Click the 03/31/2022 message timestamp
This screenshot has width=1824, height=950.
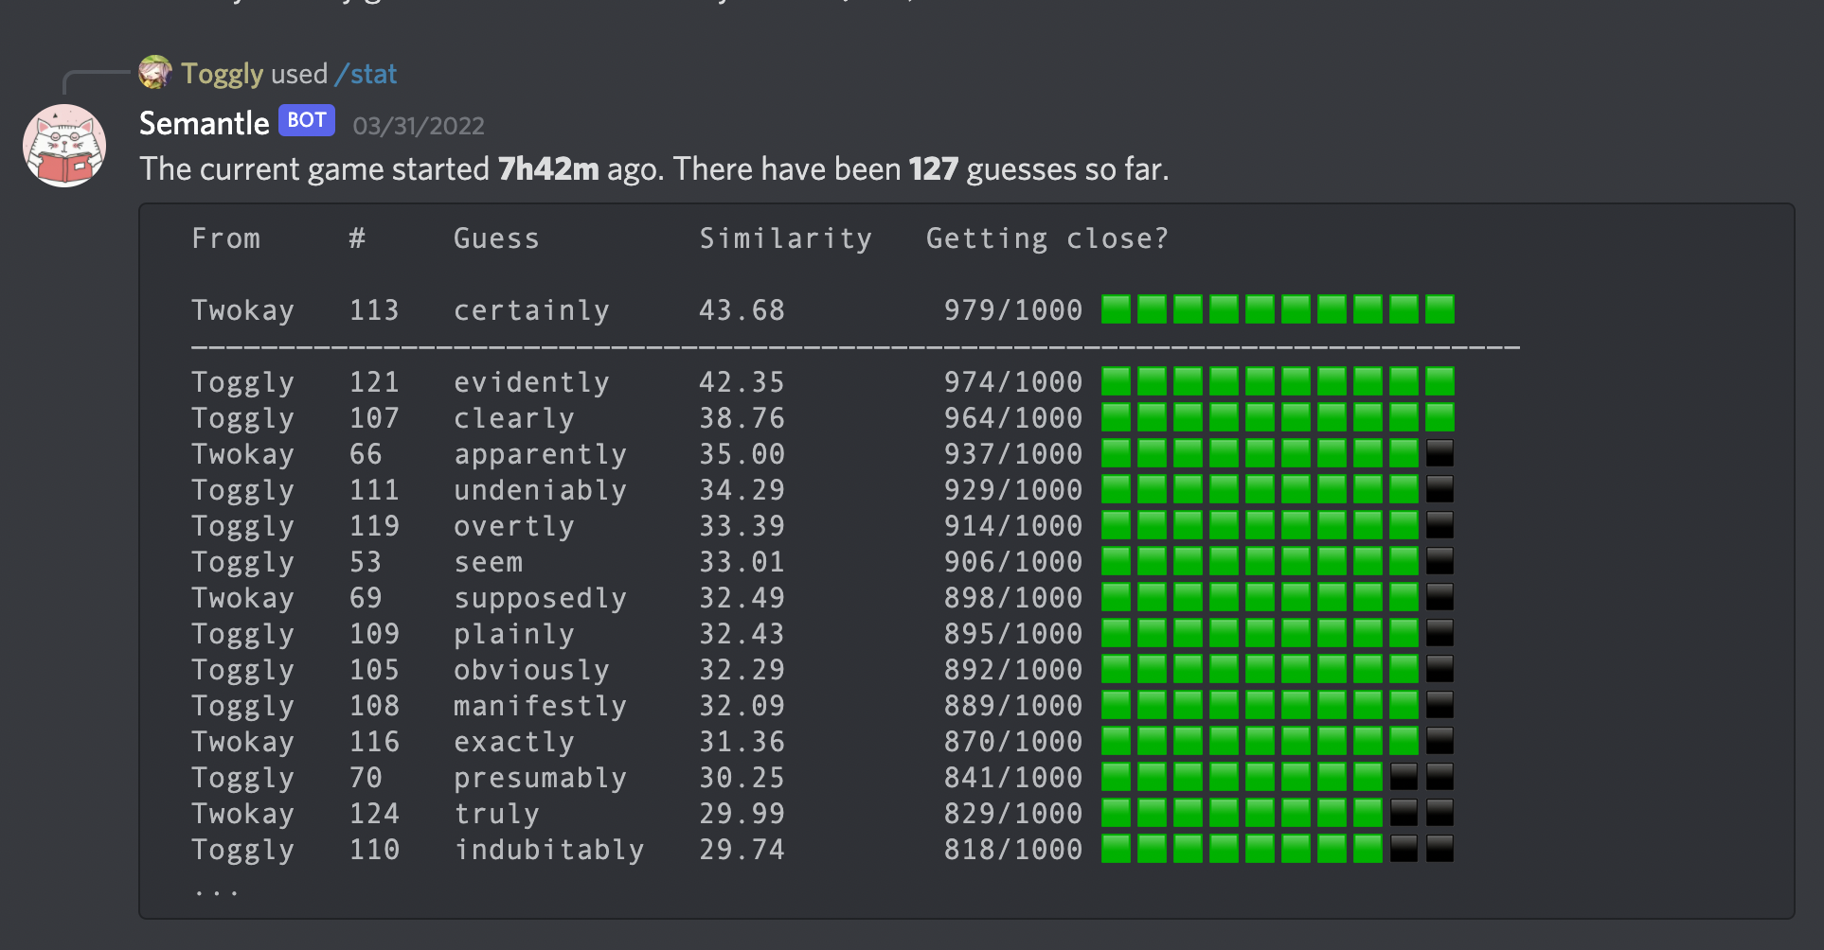pos(419,126)
